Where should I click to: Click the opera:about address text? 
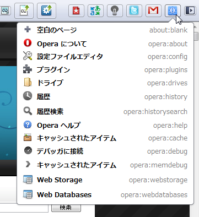[x=168, y=44]
